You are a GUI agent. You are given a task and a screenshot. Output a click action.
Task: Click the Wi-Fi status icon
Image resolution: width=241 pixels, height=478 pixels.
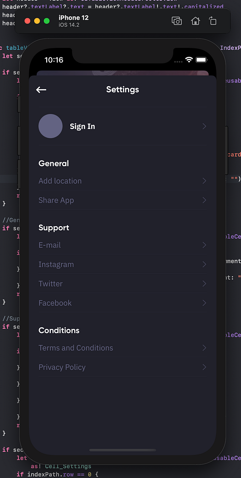coord(189,59)
